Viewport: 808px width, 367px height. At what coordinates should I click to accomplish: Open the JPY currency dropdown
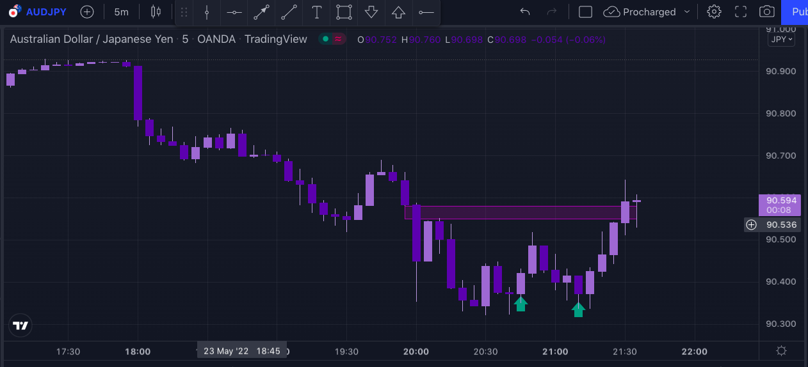click(x=781, y=39)
